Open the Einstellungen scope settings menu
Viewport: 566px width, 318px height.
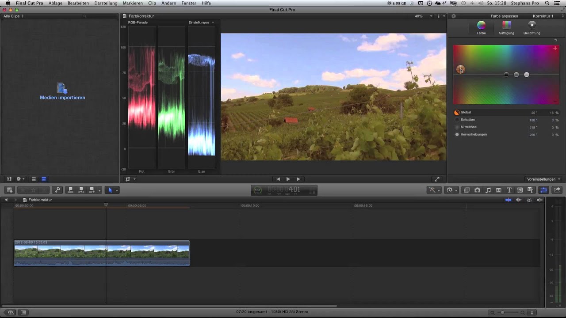click(x=201, y=23)
